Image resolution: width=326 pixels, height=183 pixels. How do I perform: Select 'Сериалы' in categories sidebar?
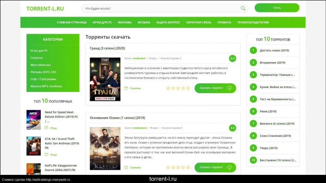(x=36, y=58)
